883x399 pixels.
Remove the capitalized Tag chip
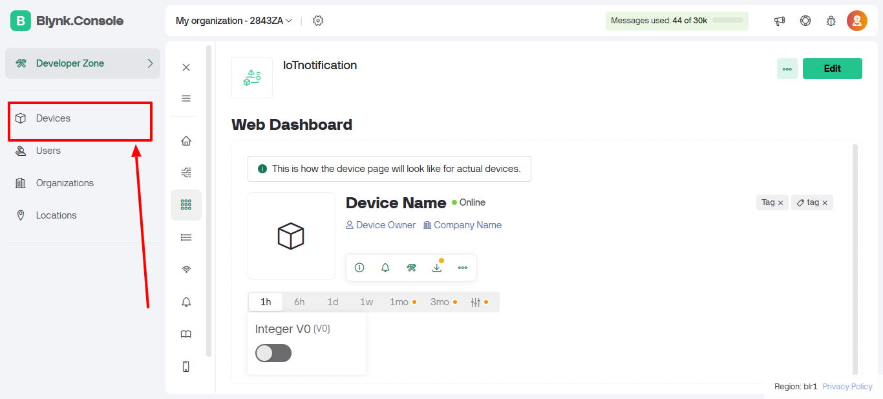[x=780, y=203]
